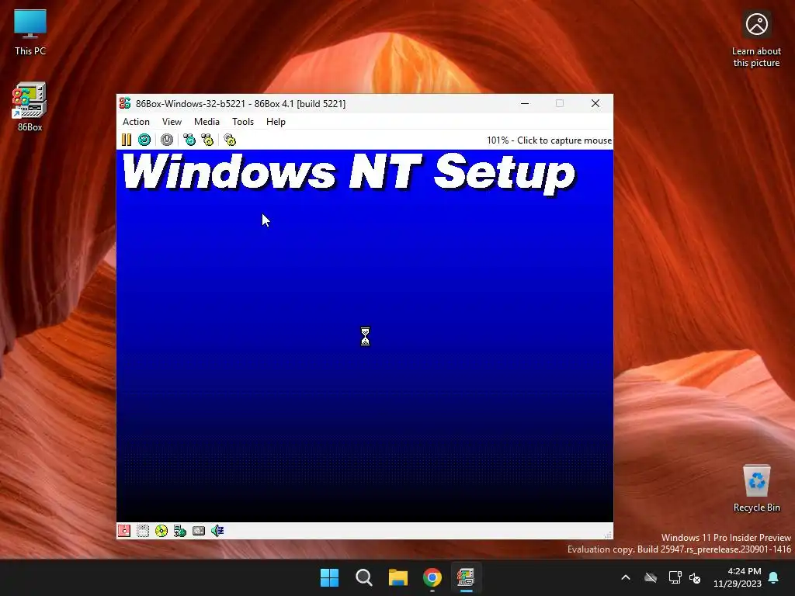Screen dimensions: 795x596
Task: Click the muted volume tray icon
Action: click(x=695, y=577)
